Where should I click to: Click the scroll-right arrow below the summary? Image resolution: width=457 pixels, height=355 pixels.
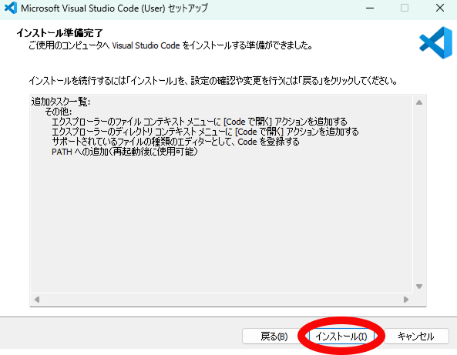pos(405,300)
